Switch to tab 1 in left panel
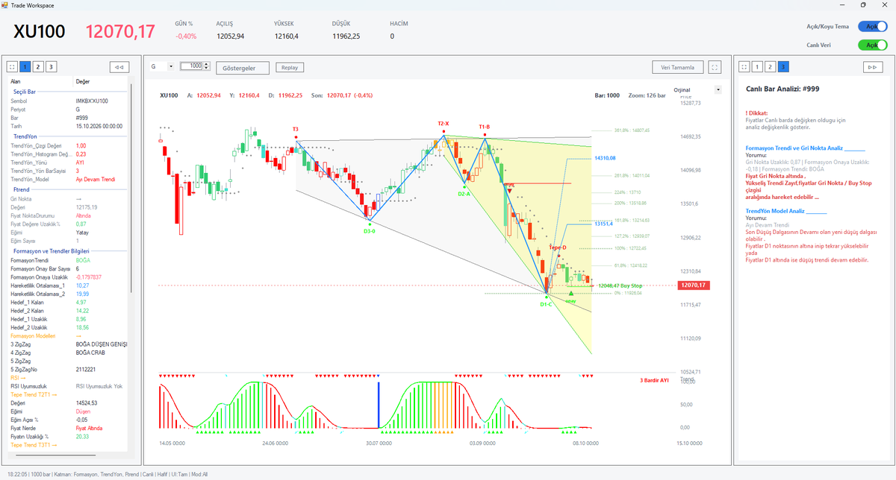The height and width of the screenshot is (480, 896). pos(25,67)
